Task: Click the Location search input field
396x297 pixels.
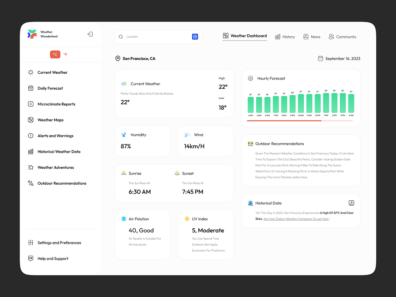Action: 148,37
